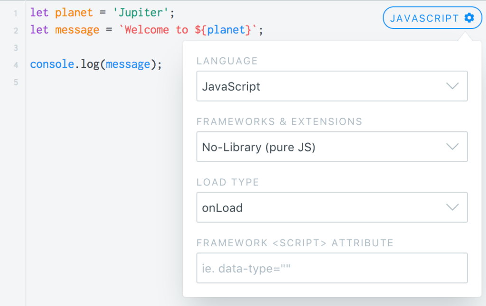The height and width of the screenshot is (306, 486).
Task: Click the gear settings icon on the JAVASCRIPT button
Action: [469, 18]
